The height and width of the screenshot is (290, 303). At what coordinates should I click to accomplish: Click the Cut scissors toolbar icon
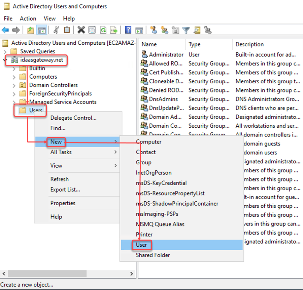56,30
